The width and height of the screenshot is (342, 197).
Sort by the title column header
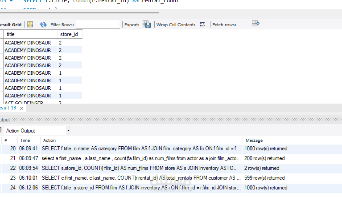tap(30, 34)
